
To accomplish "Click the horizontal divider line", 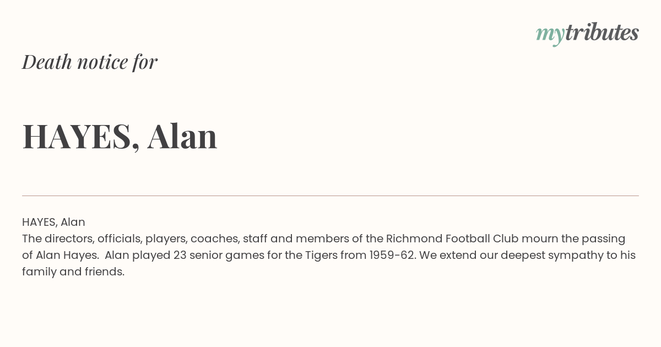I will point(330,196).
